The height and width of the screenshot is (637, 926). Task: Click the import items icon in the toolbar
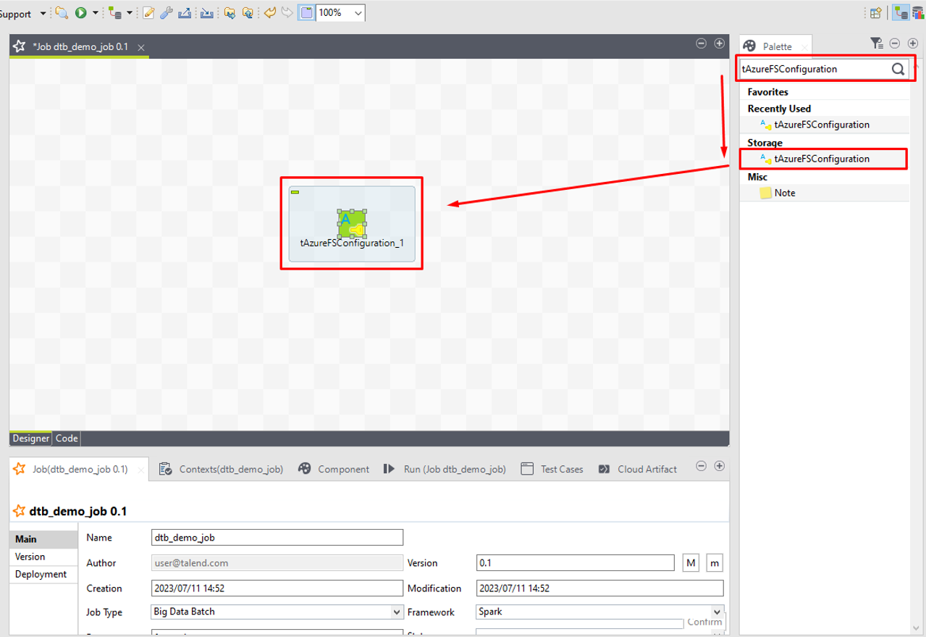click(x=207, y=13)
